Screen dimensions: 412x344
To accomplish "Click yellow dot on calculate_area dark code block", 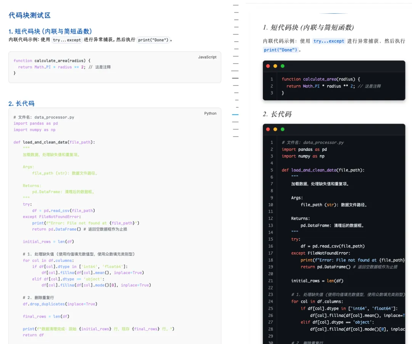I will coord(275,66).
